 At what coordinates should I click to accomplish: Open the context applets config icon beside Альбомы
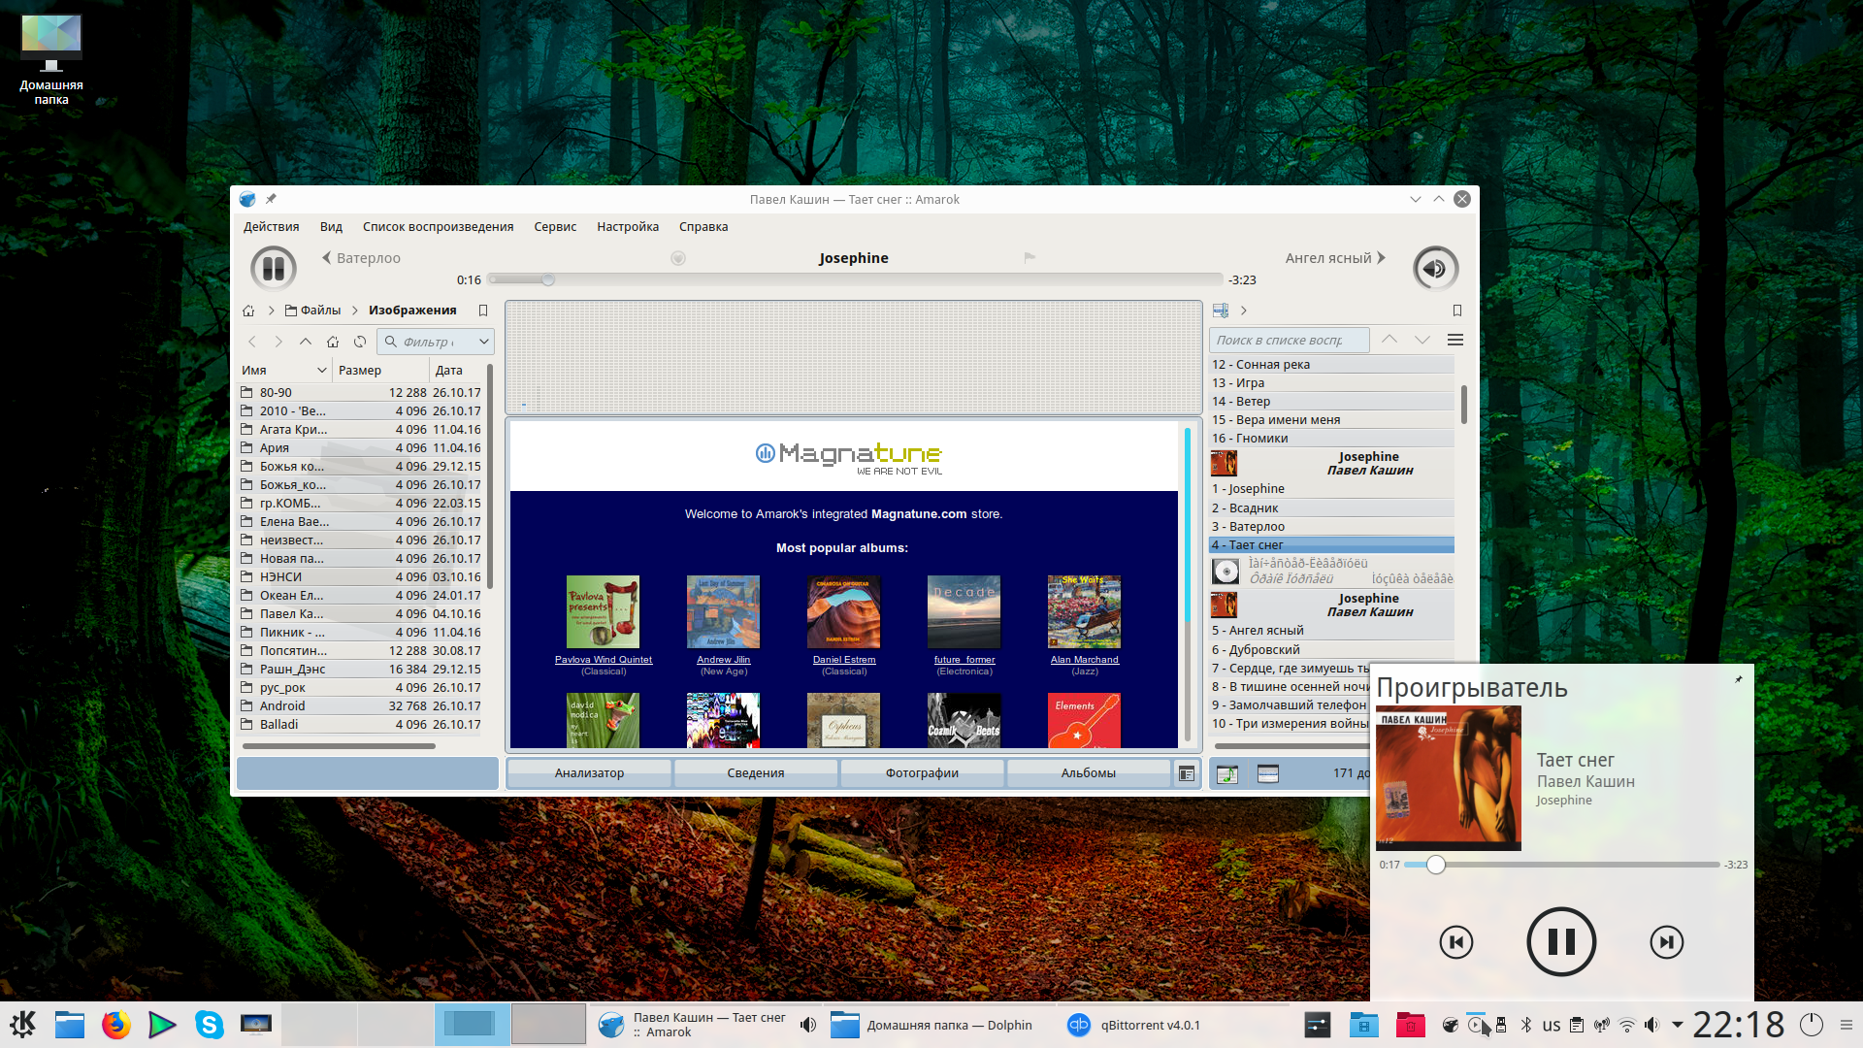pyautogui.click(x=1186, y=773)
